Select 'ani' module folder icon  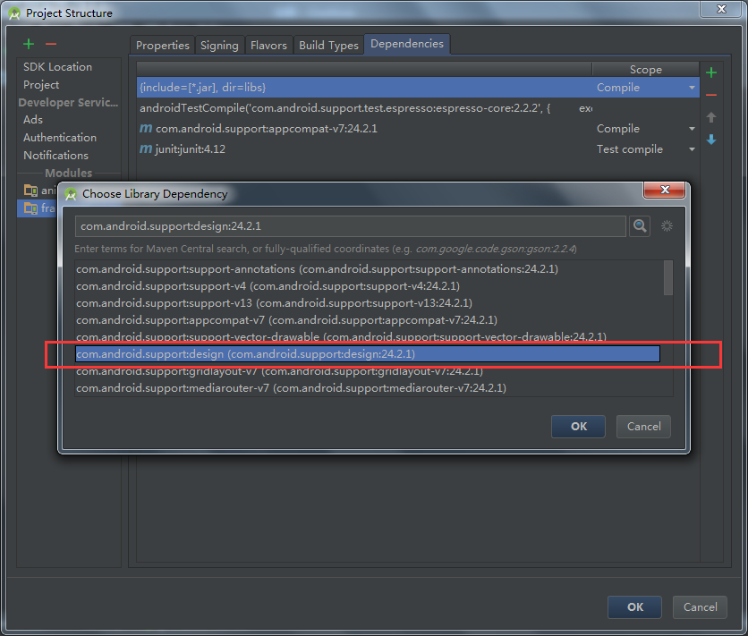[x=30, y=191]
